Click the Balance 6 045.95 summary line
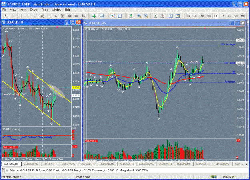The image size is (250, 180). [78, 170]
